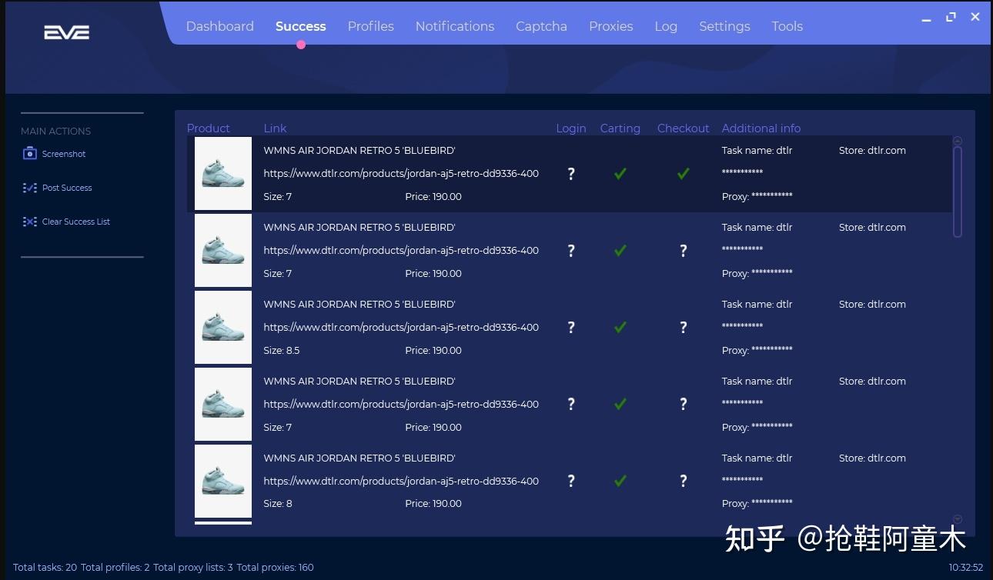This screenshot has height=580, width=993.
Task: Open the Settings tab
Action: tap(724, 26)
